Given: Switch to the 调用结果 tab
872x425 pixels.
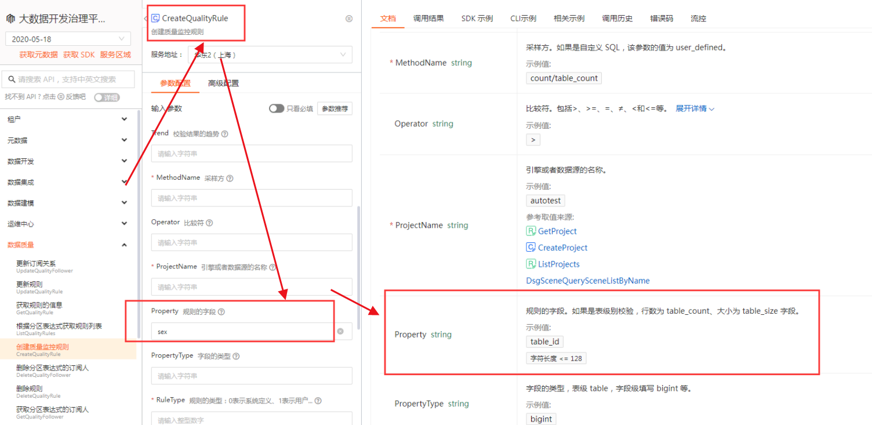Looking at the screenshot, I should click(428, 19).
